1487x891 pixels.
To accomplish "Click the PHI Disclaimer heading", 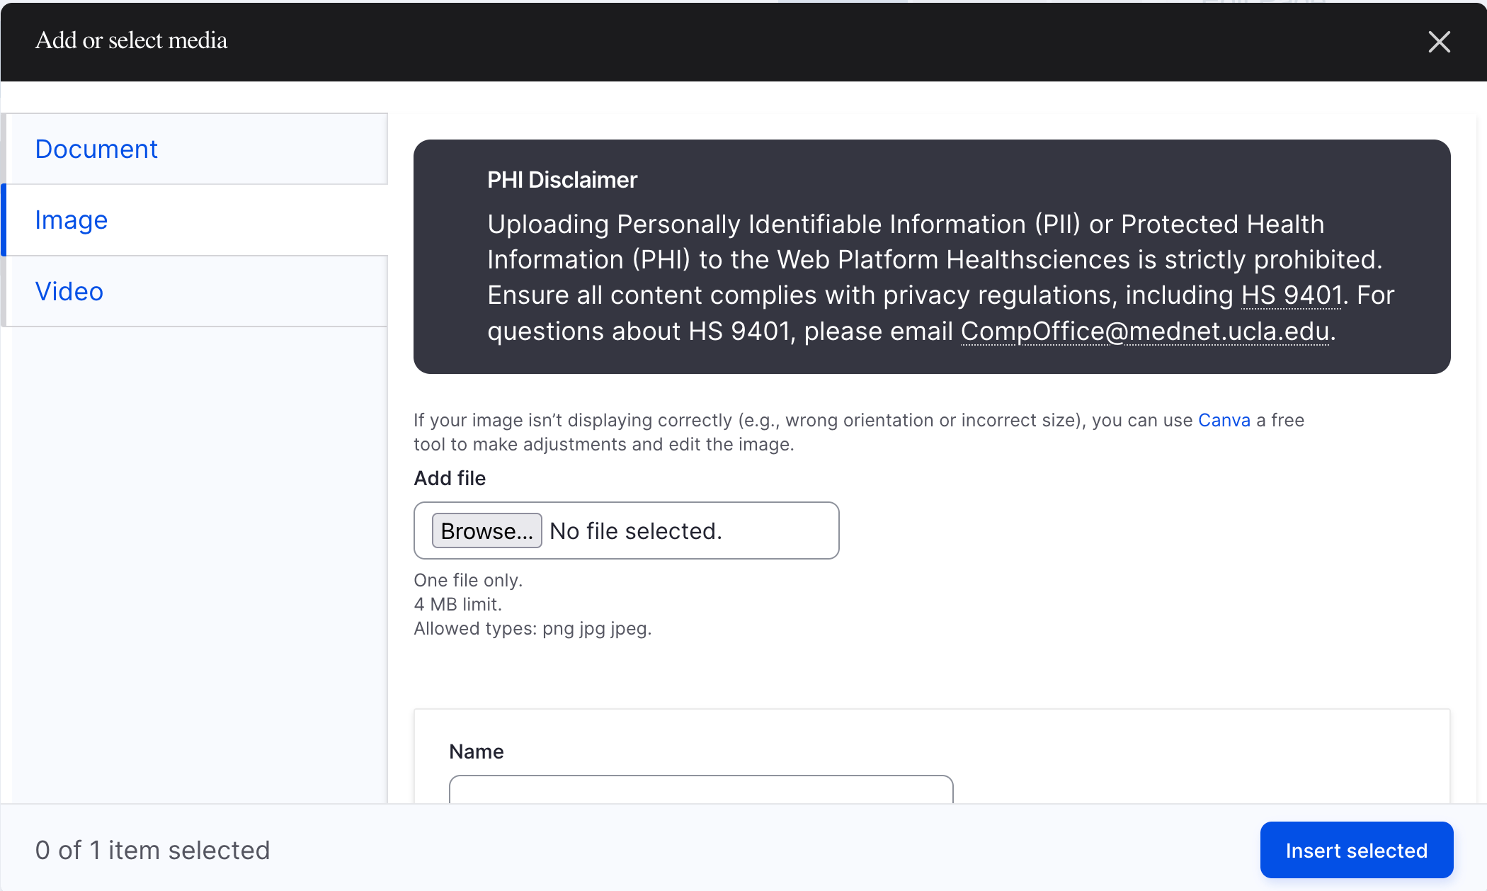I will [x=562, y=180].
